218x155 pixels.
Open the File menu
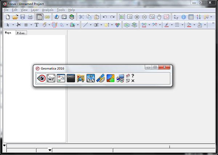pyautogui.click(x=6, y=10)
